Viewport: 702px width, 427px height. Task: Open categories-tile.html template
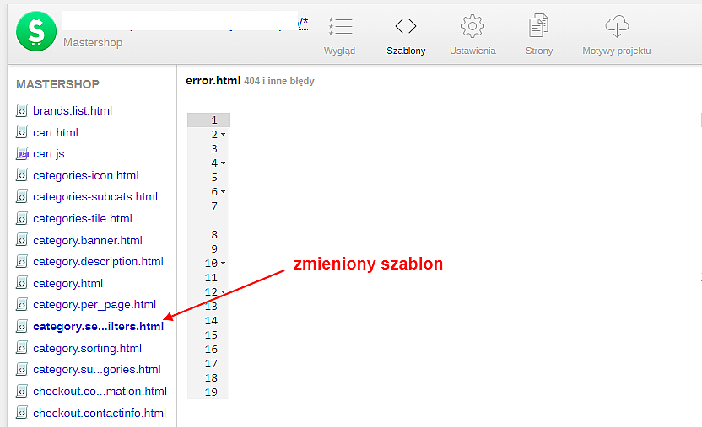[x=83, y=218]
